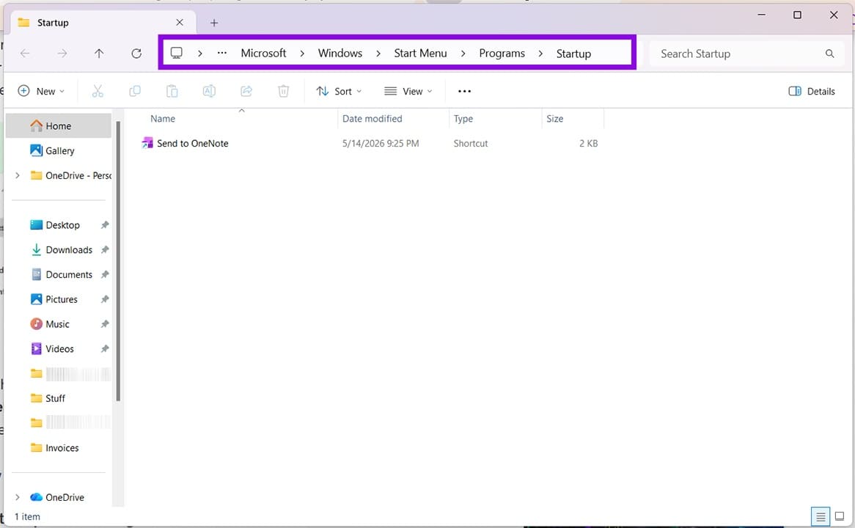This screenshot has width=855, height=528.
Task: Click the Send to OneNote shortcut icon
Action: 147,144
